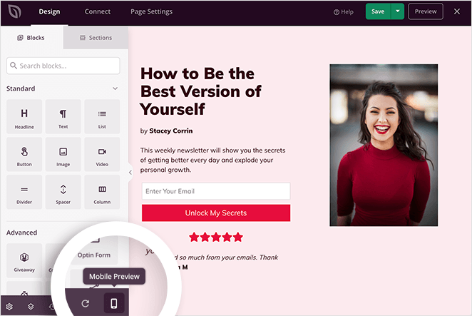Open global settings gear icon

coord(9,306)
